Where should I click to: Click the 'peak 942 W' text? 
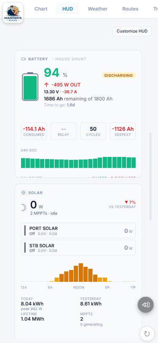coord(32,309)
